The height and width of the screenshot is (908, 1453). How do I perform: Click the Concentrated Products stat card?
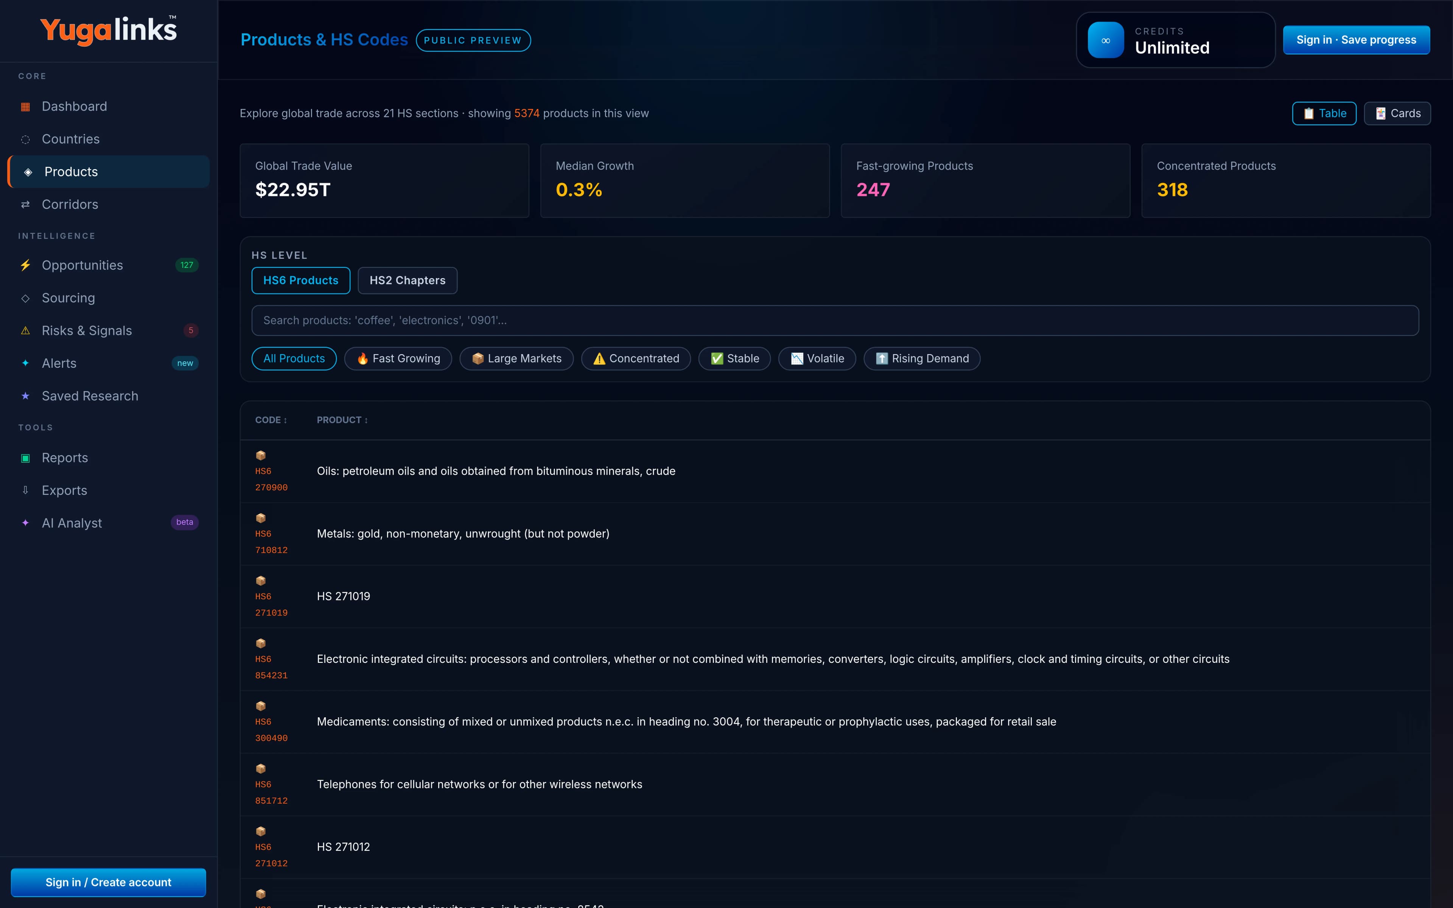click(x=1286, y=181)
